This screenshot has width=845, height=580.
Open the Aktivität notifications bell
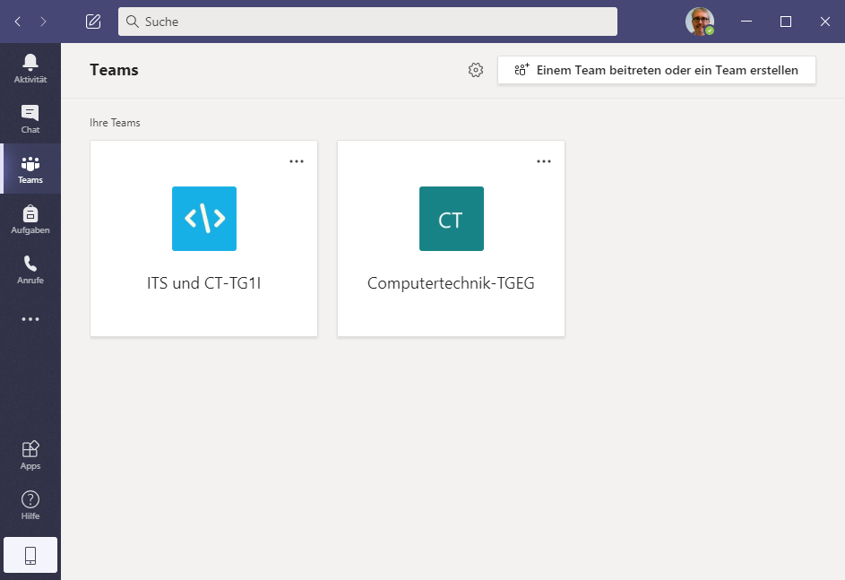pos(30,67)
